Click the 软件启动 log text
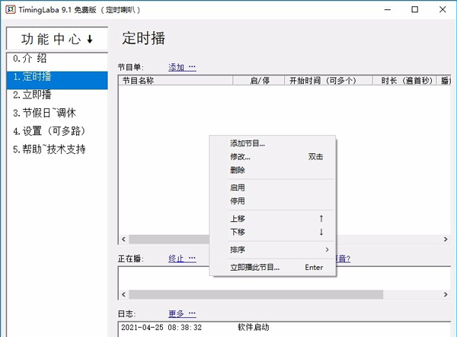Image resolution: width=457 pixels, height=337 pixels. pyautogui.click(x=254, y=327)
